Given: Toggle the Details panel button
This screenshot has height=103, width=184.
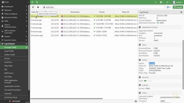Looking at the screenshot, I should 178,7.
